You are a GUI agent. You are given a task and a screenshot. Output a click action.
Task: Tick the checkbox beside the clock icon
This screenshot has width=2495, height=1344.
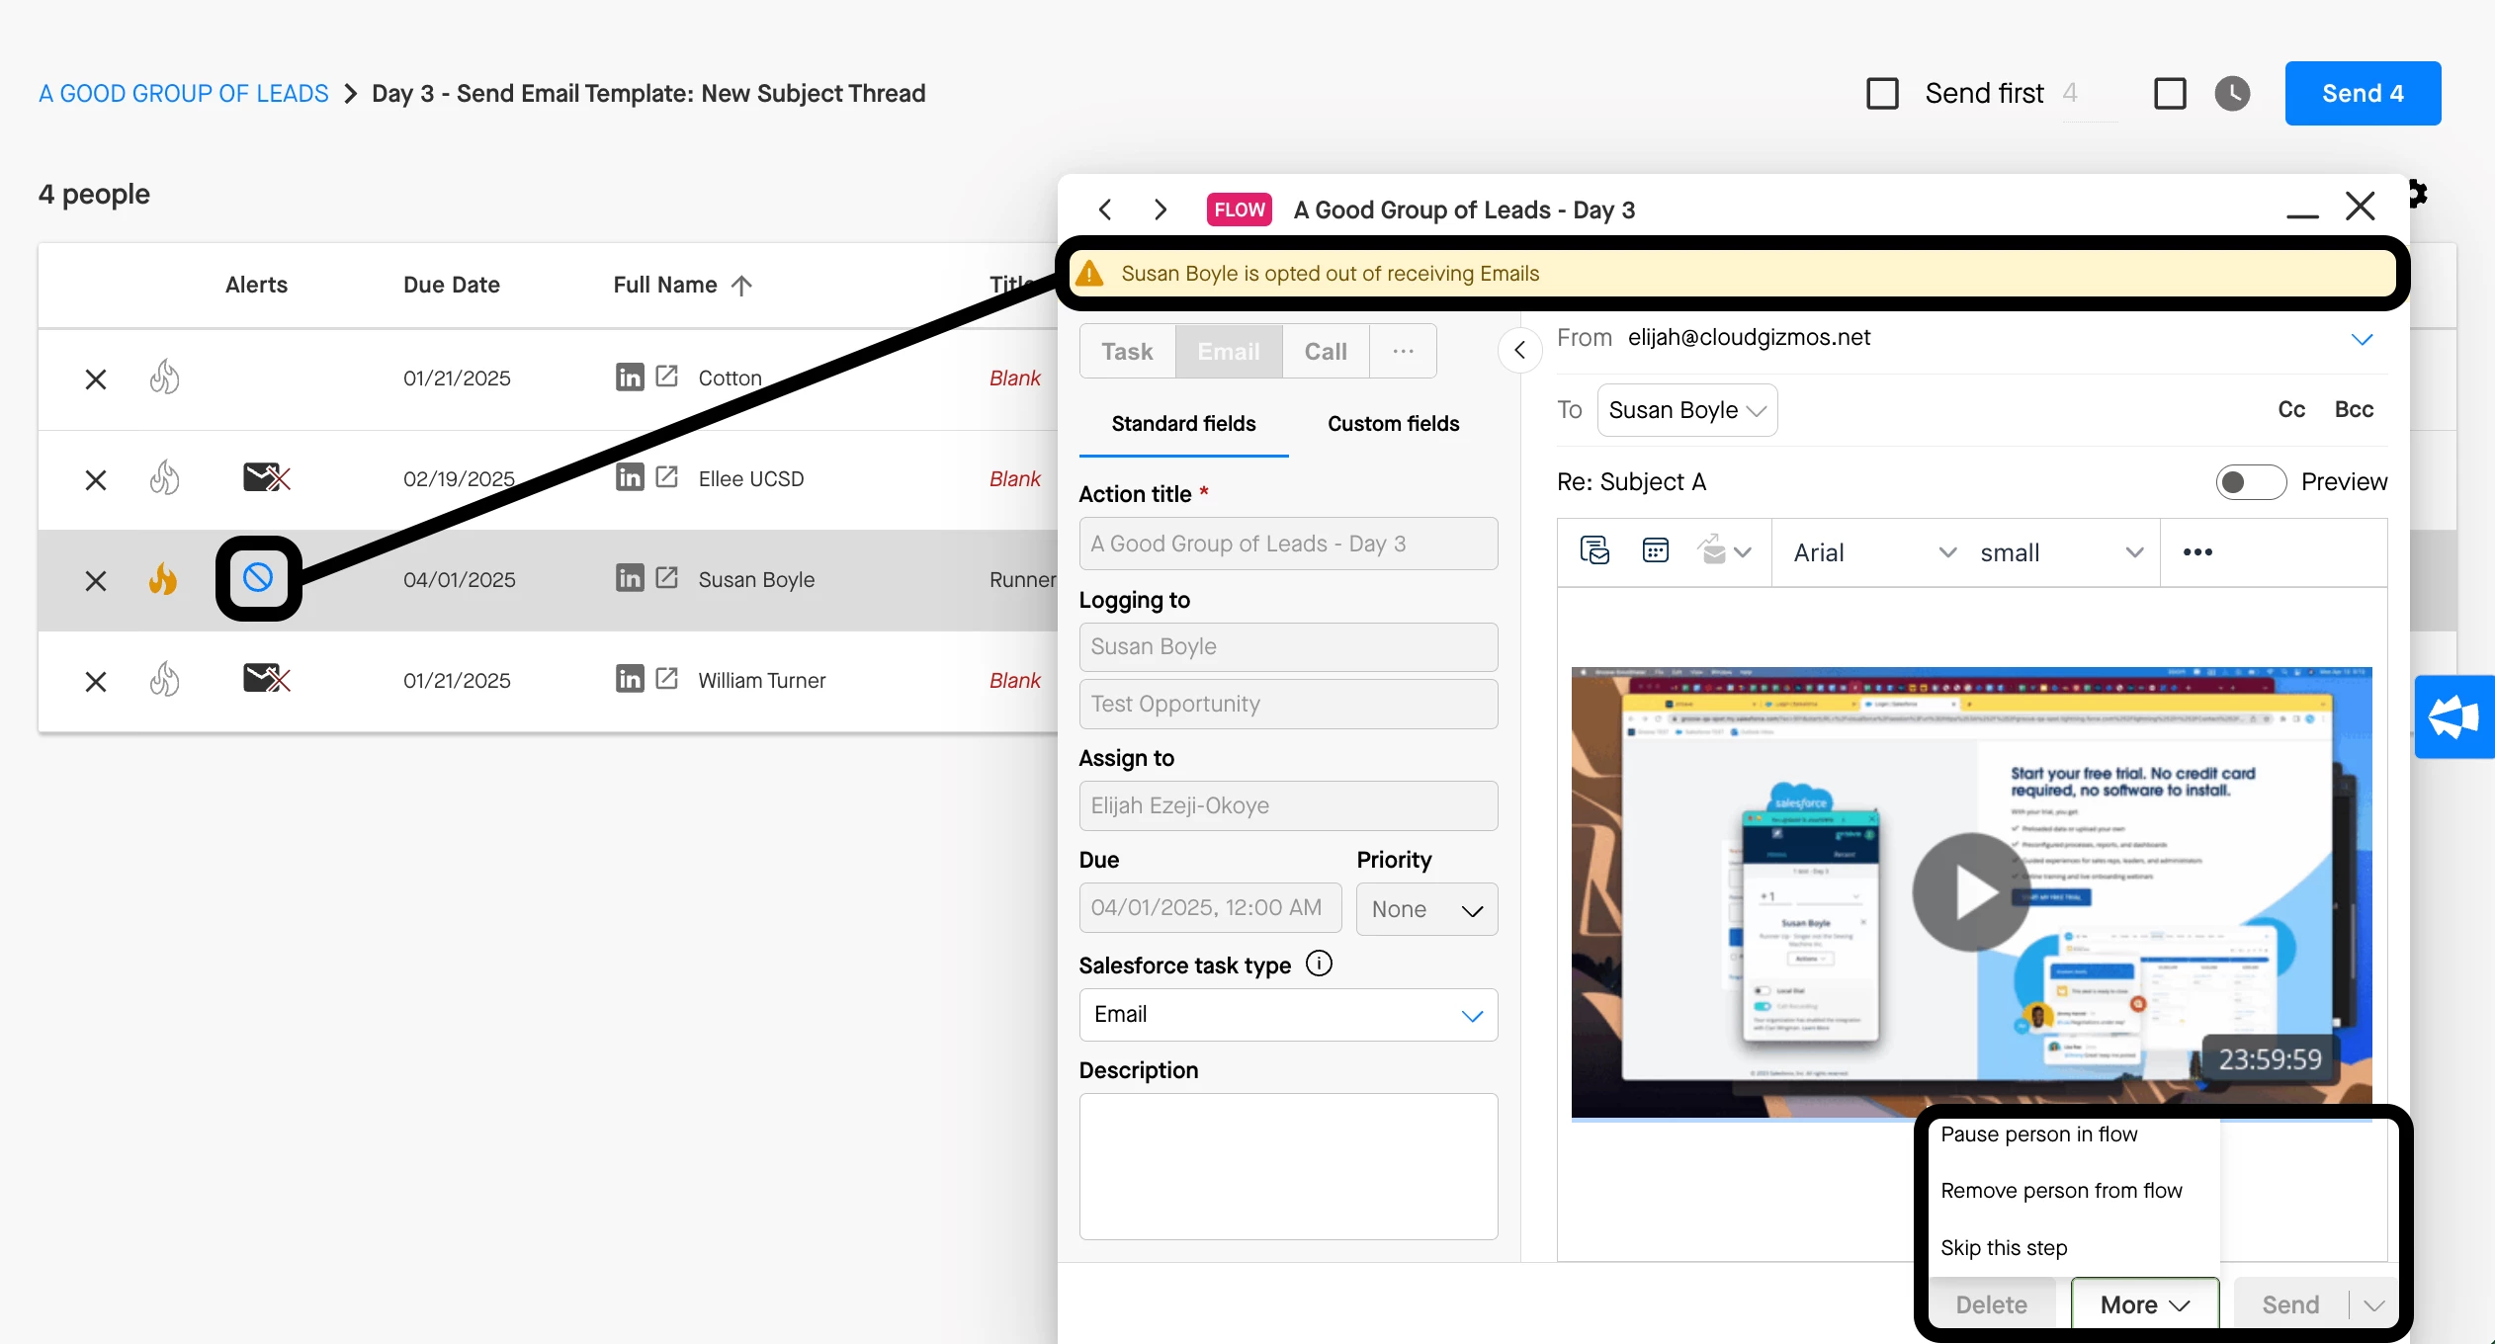[x=2170, y=94]
